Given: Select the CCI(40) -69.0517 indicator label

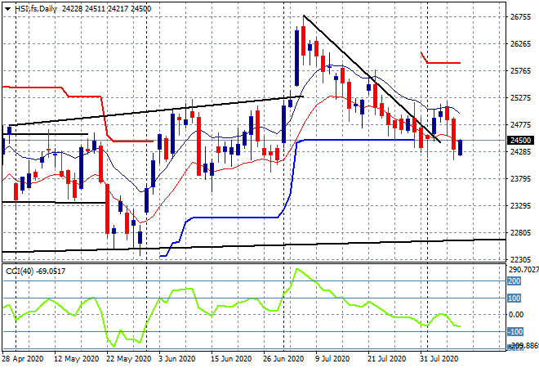Looking at the screenshot, I should point(35,272).
